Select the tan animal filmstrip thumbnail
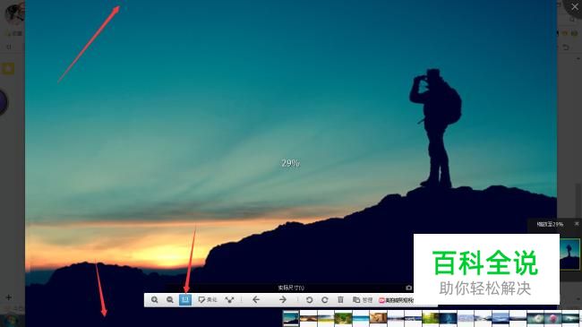 click(378, 318)
